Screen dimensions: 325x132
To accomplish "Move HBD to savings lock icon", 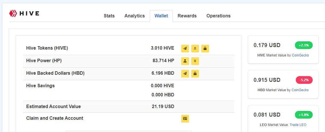I will click(x=195, y=74).
